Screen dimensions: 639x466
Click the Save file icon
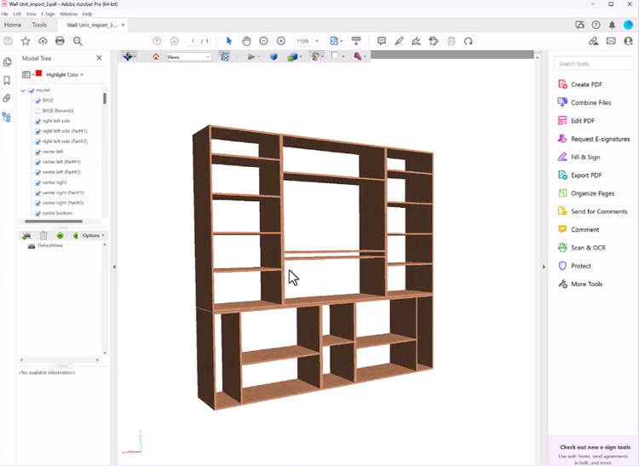pos(9,41)
